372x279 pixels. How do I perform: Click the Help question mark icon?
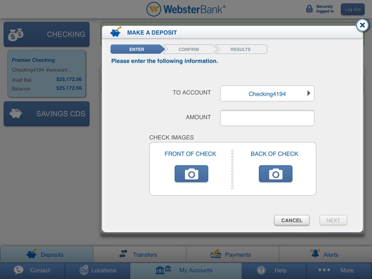pos(261,270)
